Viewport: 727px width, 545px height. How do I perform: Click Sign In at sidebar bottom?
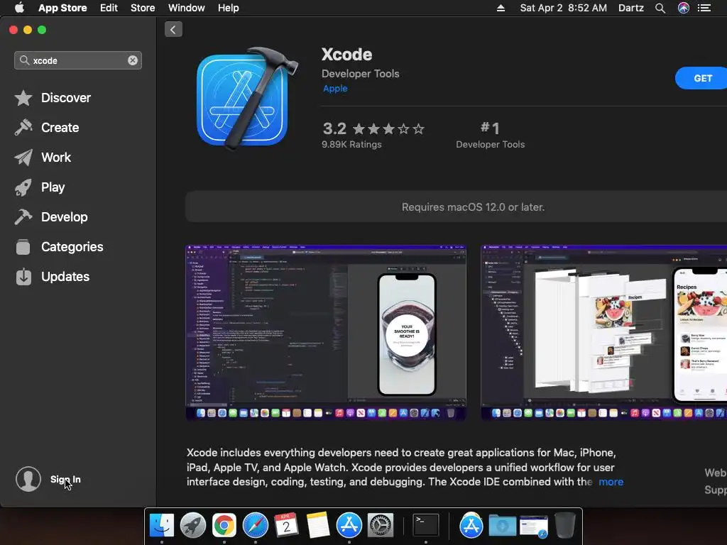tap(65, 479)
